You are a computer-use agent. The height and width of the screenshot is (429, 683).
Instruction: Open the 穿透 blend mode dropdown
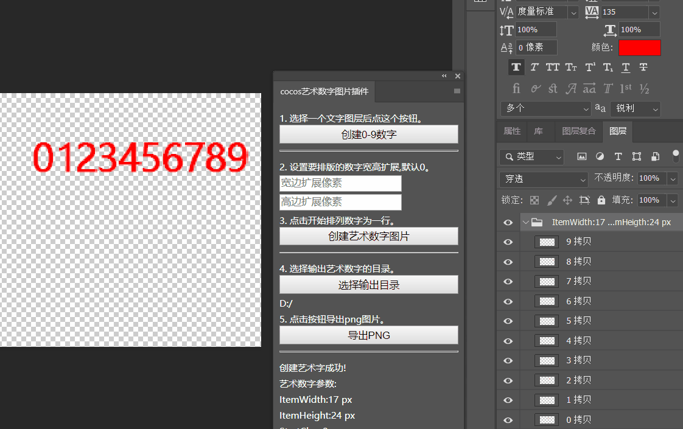point(544,179)
